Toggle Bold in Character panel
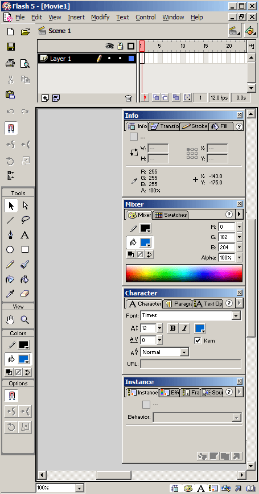The image size is (259, 494). point(172,328)
